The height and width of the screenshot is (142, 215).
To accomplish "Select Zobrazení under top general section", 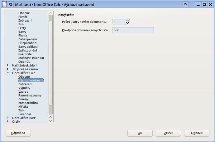I will coord(25,20).
